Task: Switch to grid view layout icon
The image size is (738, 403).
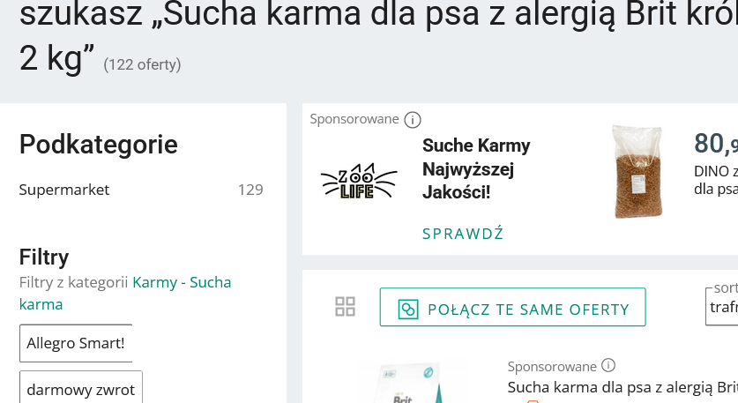Action: click(346, 307)
